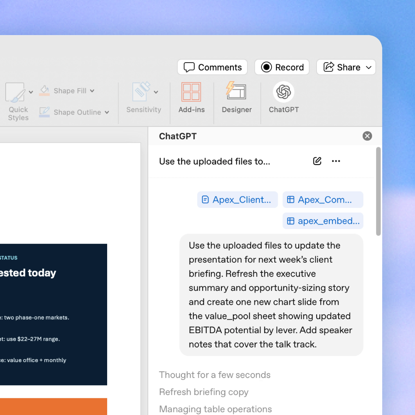Click the 'use $22–27M range' slide text
The width and height of the screenshot is (415, 415).
(x=33, y=339)
